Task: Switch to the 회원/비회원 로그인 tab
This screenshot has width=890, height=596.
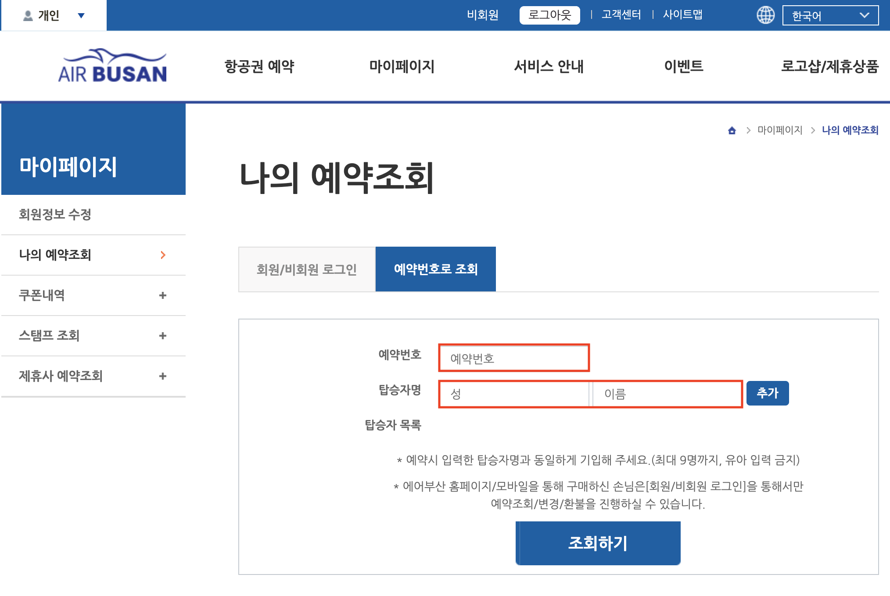Action: (307, 269)
